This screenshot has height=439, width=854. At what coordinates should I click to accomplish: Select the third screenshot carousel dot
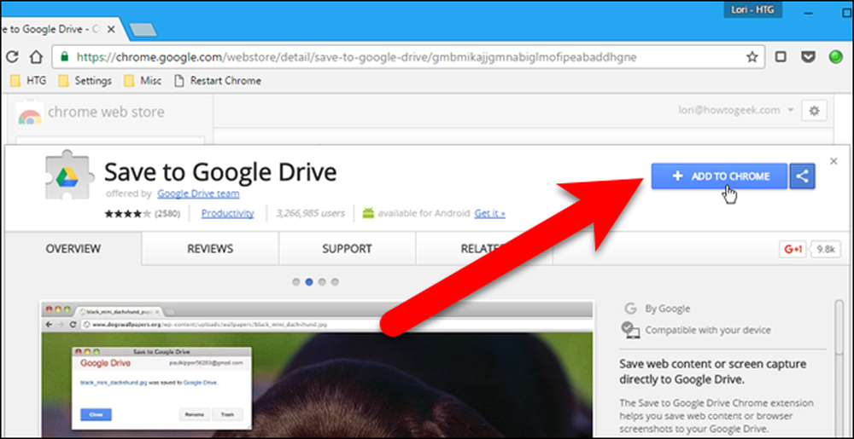(322, 282)
